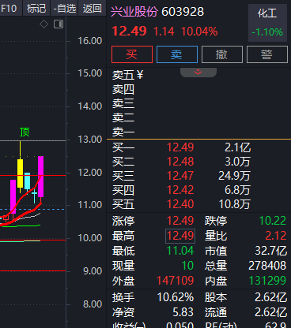
Task: Click the 撤 cancel order button
Action: 222,54
